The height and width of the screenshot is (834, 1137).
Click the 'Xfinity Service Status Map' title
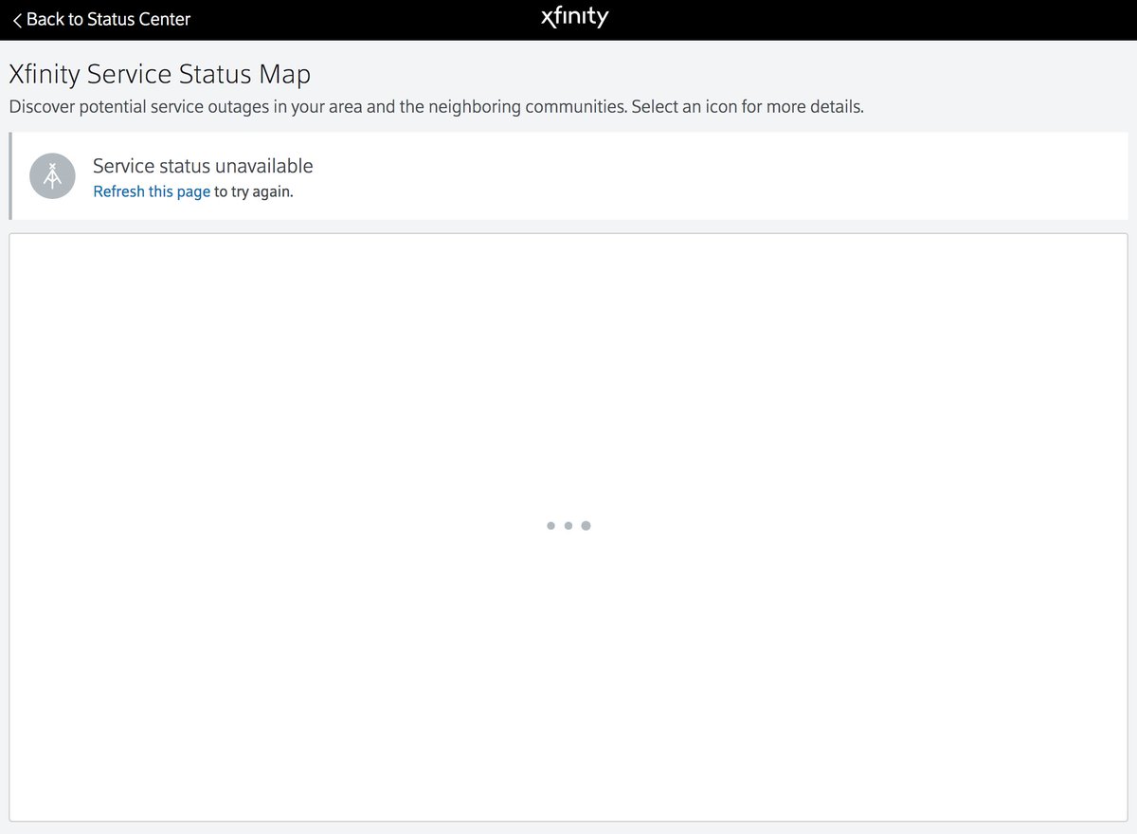160,74
